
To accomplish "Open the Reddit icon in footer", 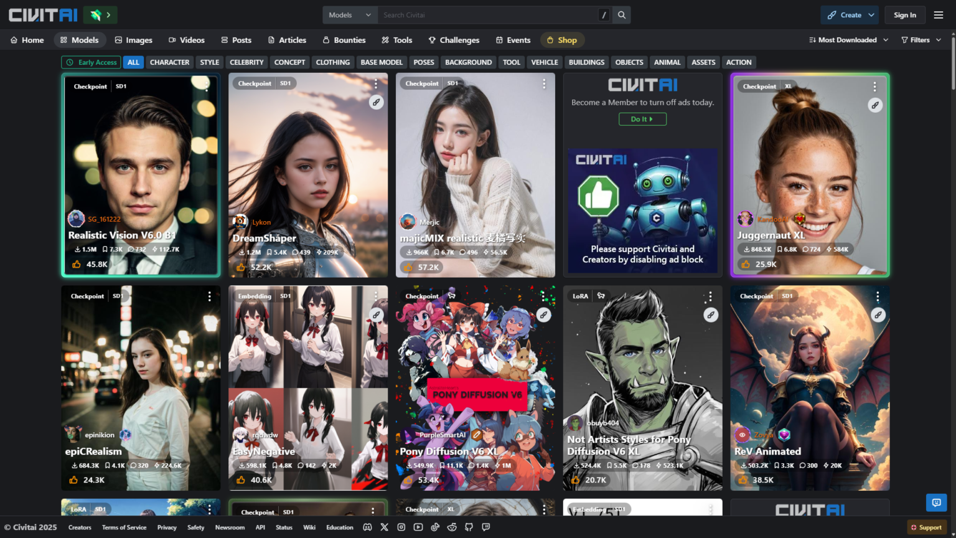I will (x=452, y=527).
